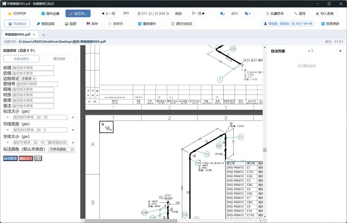Screen dimensions: 347x223
Task: Click the red 删除选中 button
Action: 26,159
